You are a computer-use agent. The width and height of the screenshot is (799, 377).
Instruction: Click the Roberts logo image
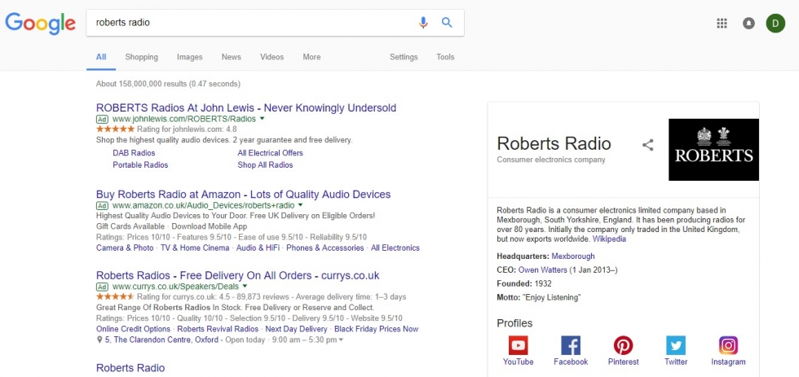coord(713,150)
